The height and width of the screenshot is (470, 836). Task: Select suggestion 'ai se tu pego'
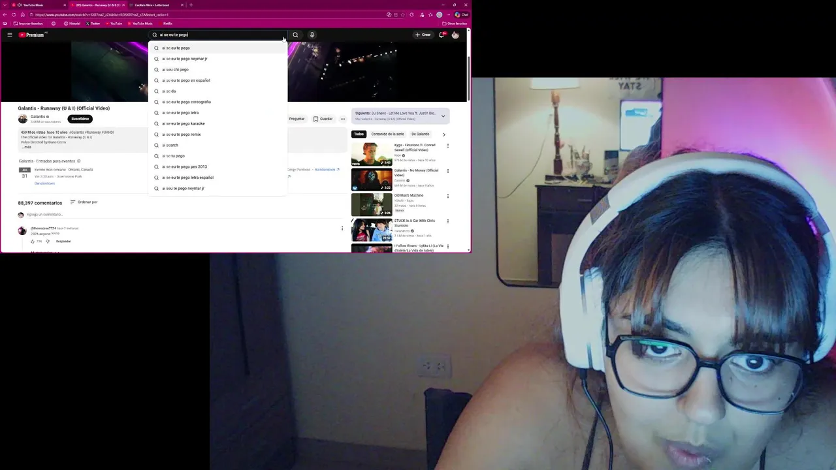pyautogui.click(x=217, y=156)
